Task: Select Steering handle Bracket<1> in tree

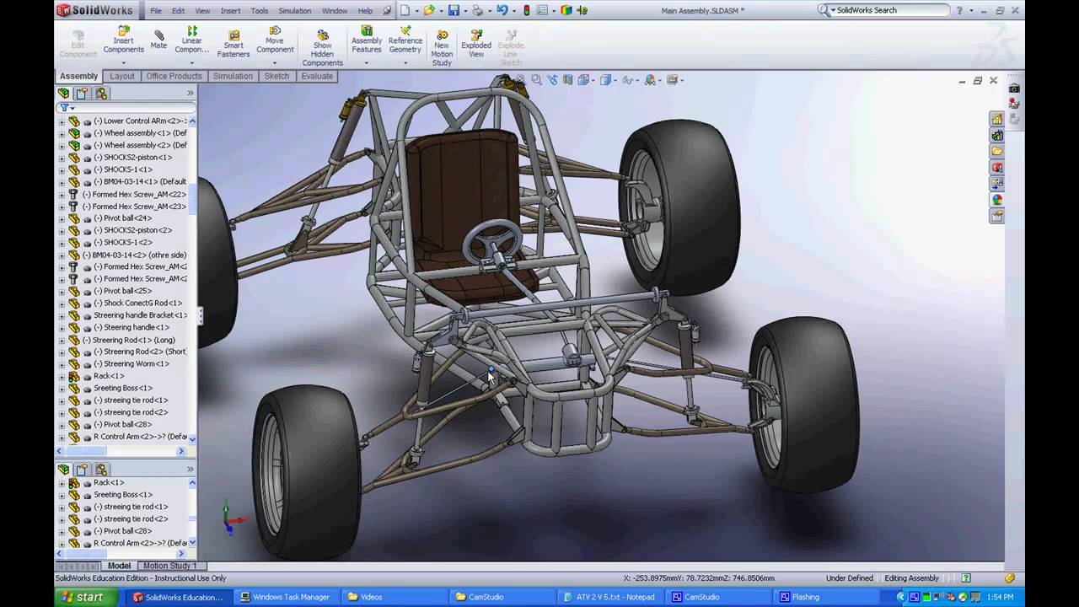Action: point(140,315)
